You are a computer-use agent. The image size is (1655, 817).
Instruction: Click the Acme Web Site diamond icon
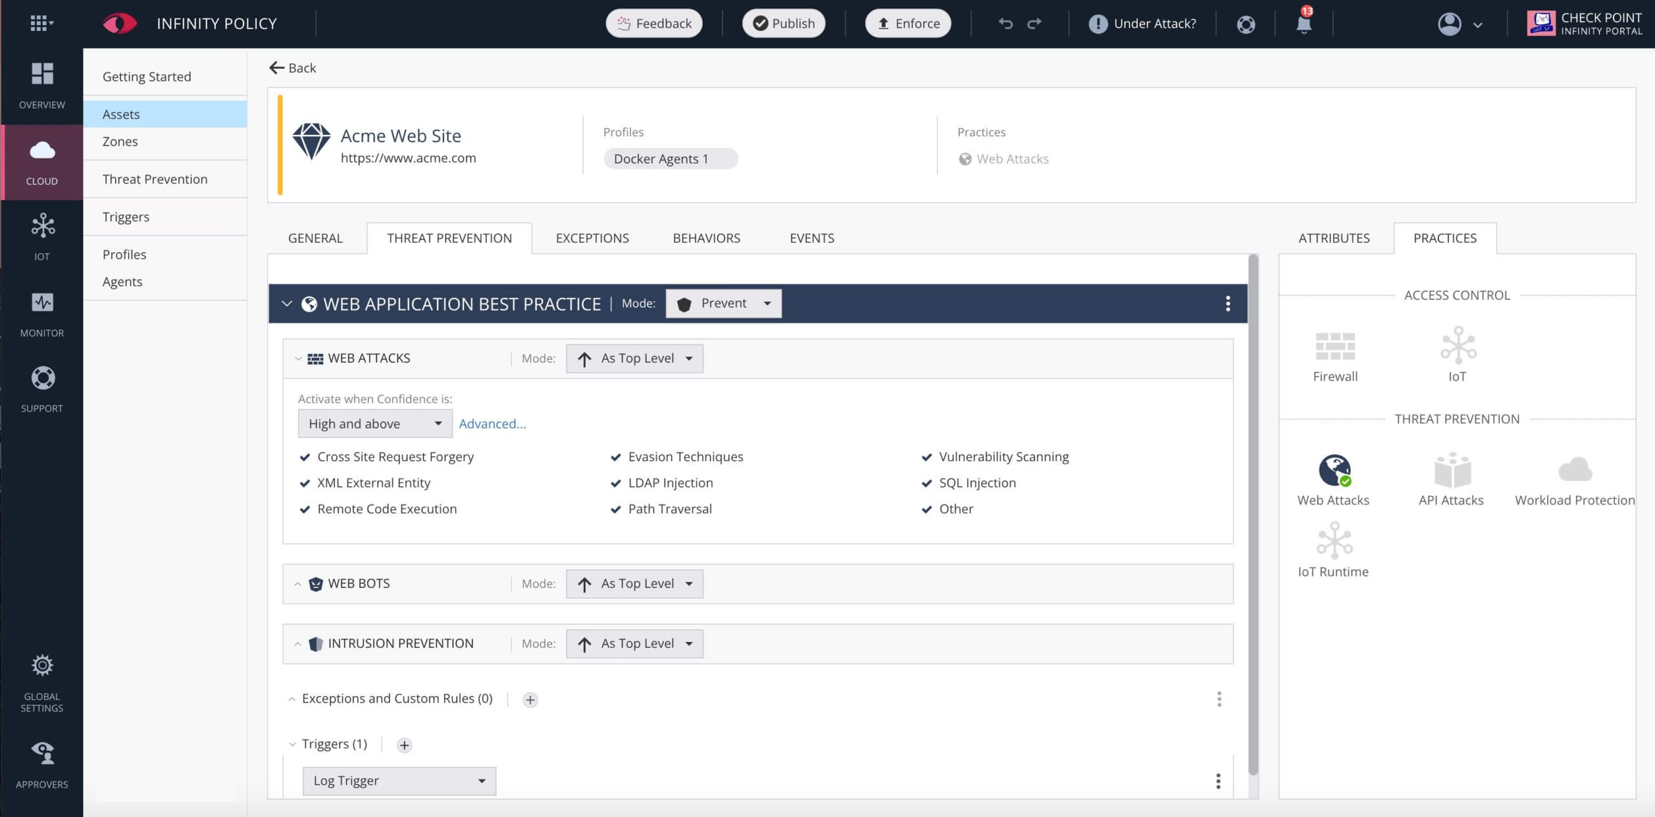pyautogui.click(x=311, y=141)
